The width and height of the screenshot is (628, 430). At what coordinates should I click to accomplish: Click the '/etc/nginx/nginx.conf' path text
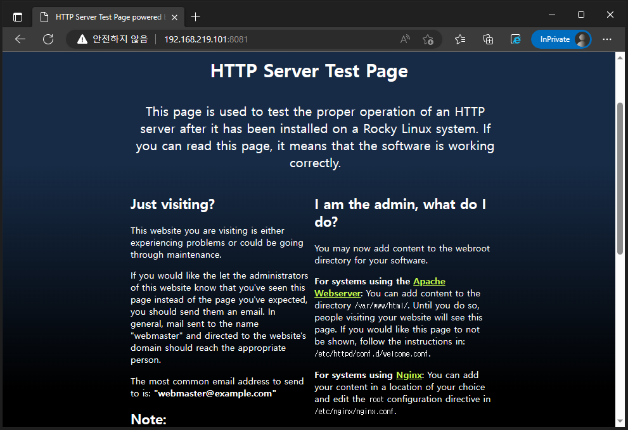point(356,411)
